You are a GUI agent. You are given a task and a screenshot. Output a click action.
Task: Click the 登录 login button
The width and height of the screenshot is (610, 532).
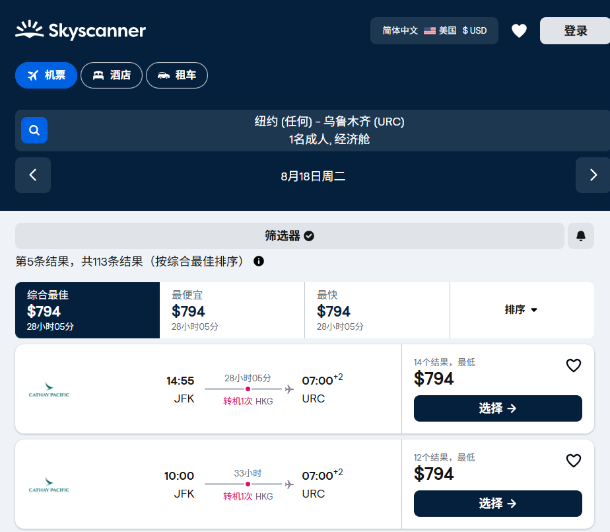tap(574, 31)
